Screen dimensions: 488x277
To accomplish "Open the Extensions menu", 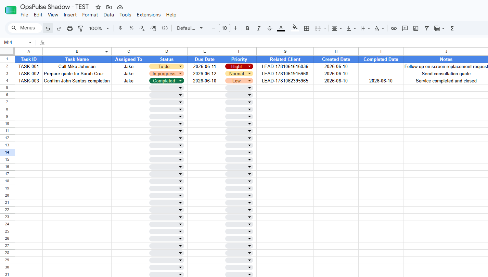I will pos(149,15).
